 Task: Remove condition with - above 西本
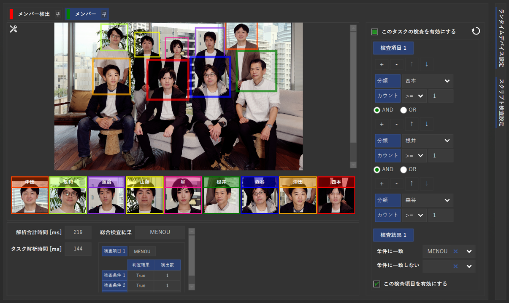pos(396,64)
